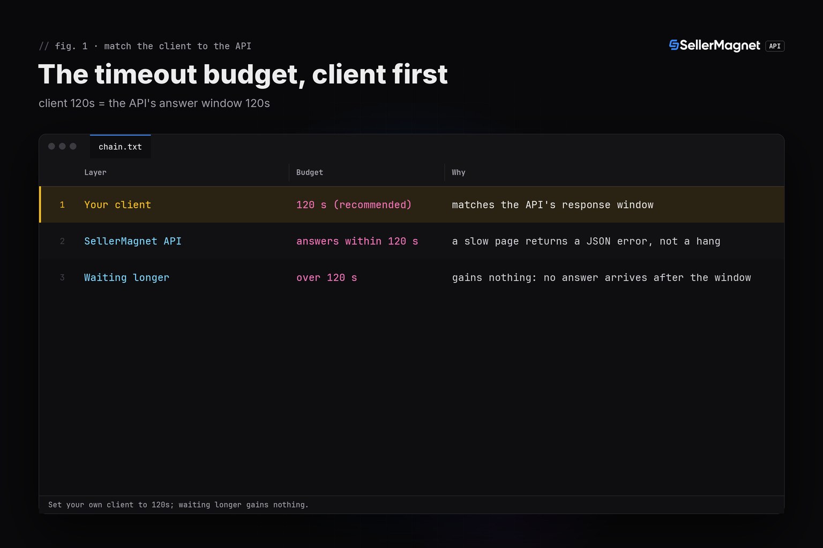823x548 pixels.
Task: Click the 'answers within 120 s' cell
Action: click(x=357, y=241)
